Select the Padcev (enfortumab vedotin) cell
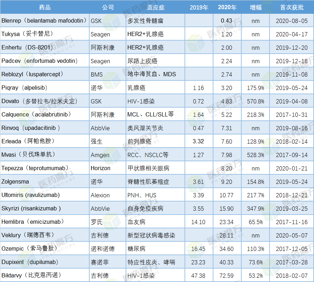The height and width of the screenshot is (282, 314). (x=45, y=61)
